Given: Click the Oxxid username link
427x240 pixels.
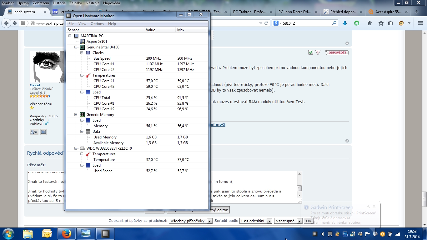Looking at the screenshot, I should [35, 85].
